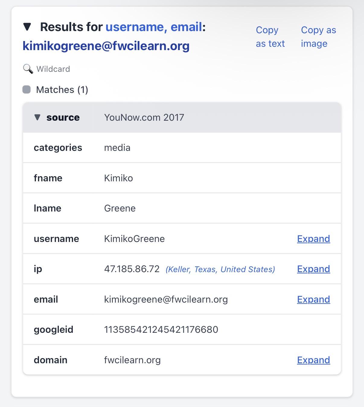Select the YouNow.com 2017 source value
Viewport: 364px width, 407px height.
[144, 117]
